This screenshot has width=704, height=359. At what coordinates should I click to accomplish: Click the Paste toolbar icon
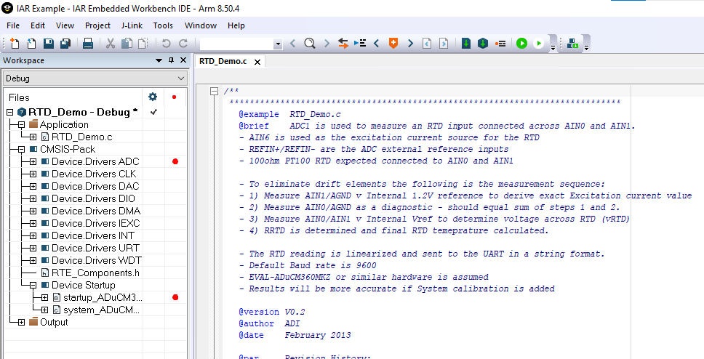coord(143,44)
